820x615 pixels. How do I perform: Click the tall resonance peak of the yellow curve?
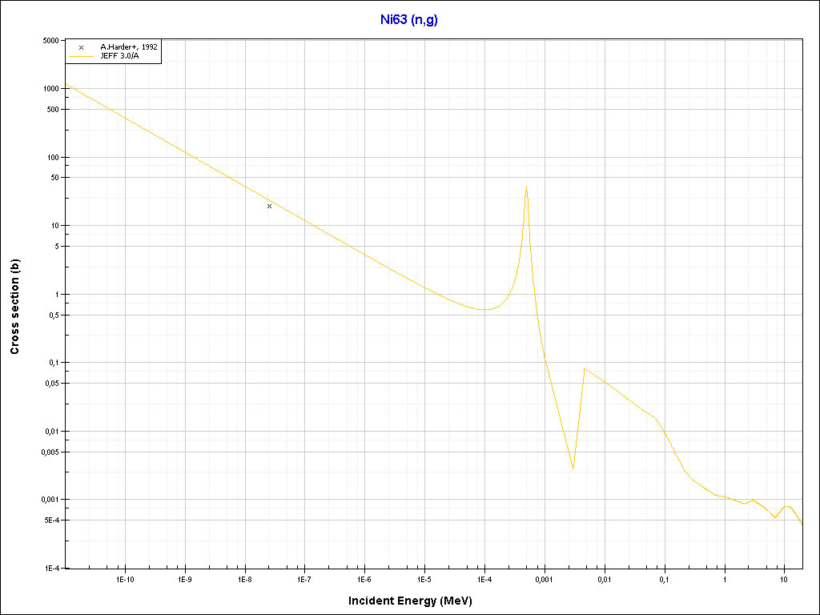point(525,188)
